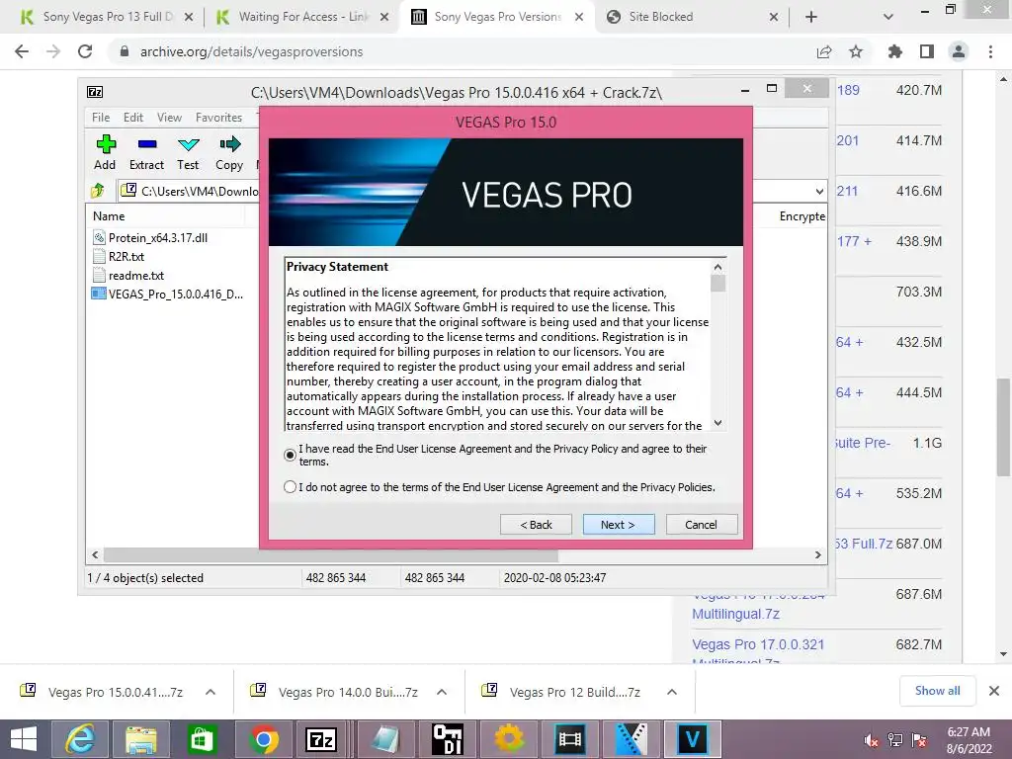
Task: Switch to Chrome in taskbar
Action: (263, 739)
